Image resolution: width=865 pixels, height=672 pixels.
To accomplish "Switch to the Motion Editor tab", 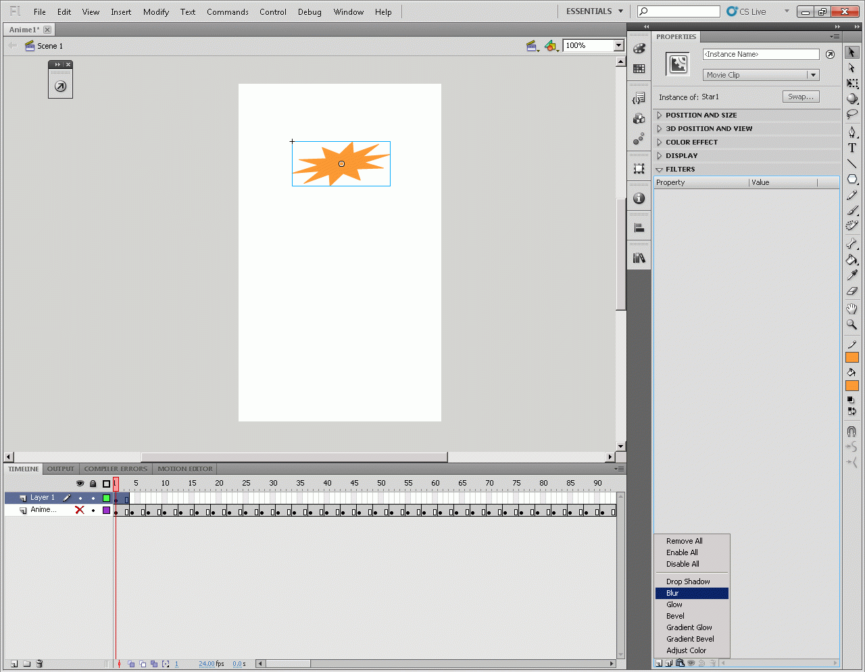I will click(185, 469).
